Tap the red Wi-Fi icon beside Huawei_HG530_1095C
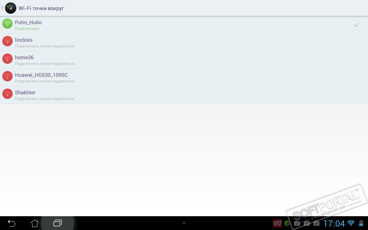Image resolution: width=368 pixels, height=230 pixels. (7, 76)
